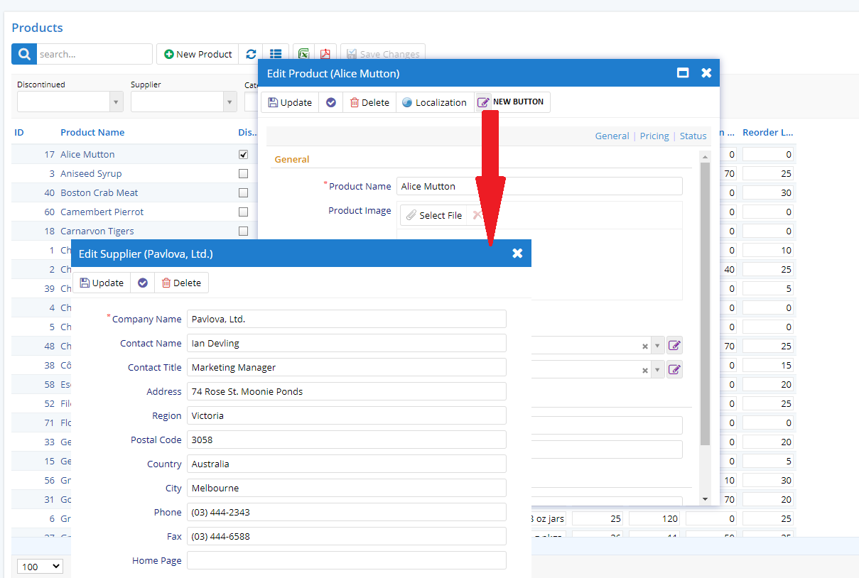Click the purple checkmark icon in Edit Product
859x578 pixels.
(x=330, y=102)
